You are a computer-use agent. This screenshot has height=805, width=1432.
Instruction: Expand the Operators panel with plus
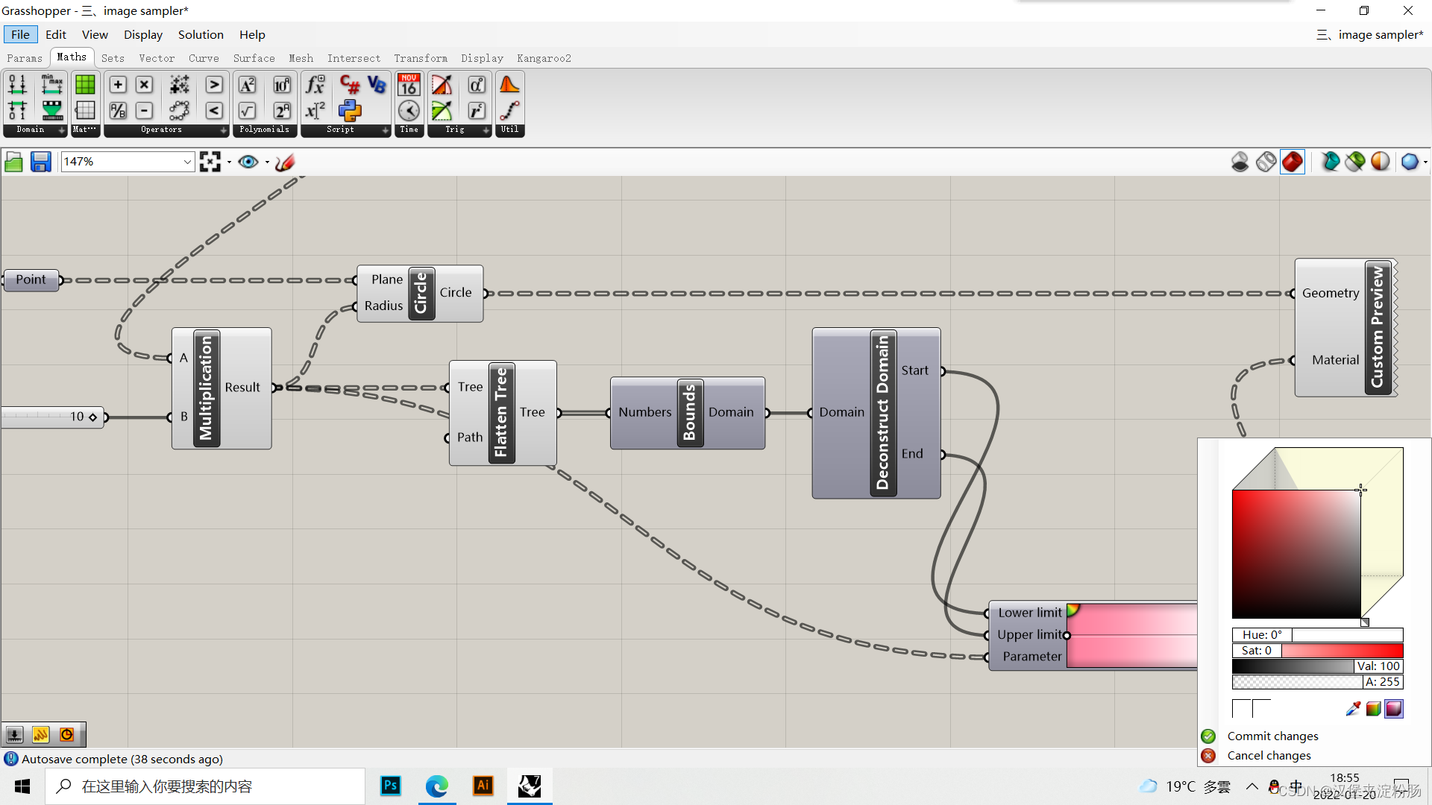pos(223,130)
